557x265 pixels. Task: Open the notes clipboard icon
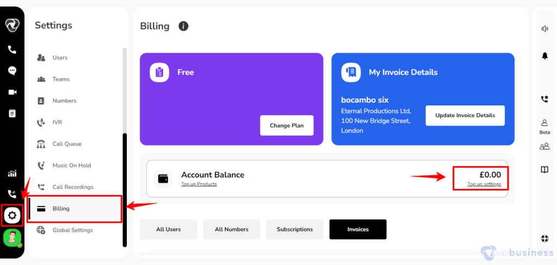tap(12, 113)
